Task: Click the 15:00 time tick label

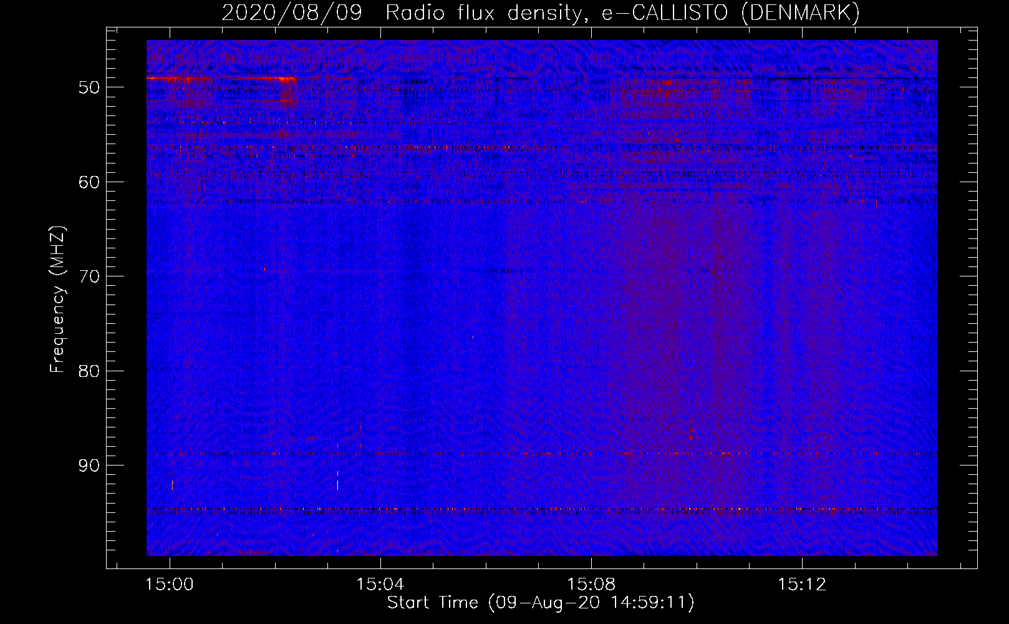Action: click(x=170, y=585)
